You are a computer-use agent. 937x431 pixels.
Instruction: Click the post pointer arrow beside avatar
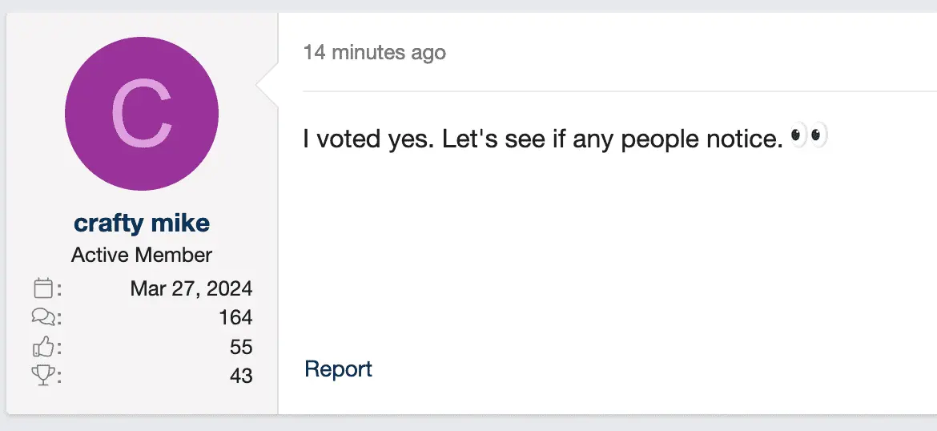[267, 83]
